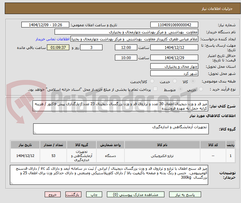Open مشاهده مدارک پیوستی (0) button
This screenshot has width=241, height=203.
[135, 195]
